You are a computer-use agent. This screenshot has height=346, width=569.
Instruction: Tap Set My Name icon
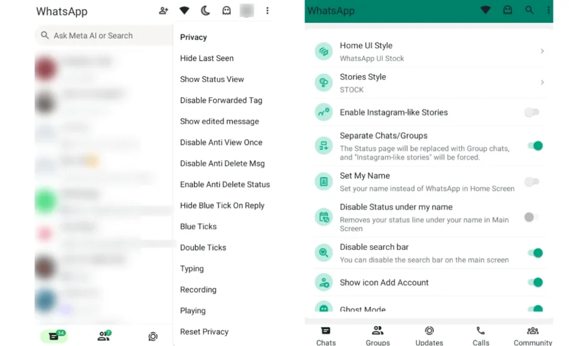tap(324, 182)
